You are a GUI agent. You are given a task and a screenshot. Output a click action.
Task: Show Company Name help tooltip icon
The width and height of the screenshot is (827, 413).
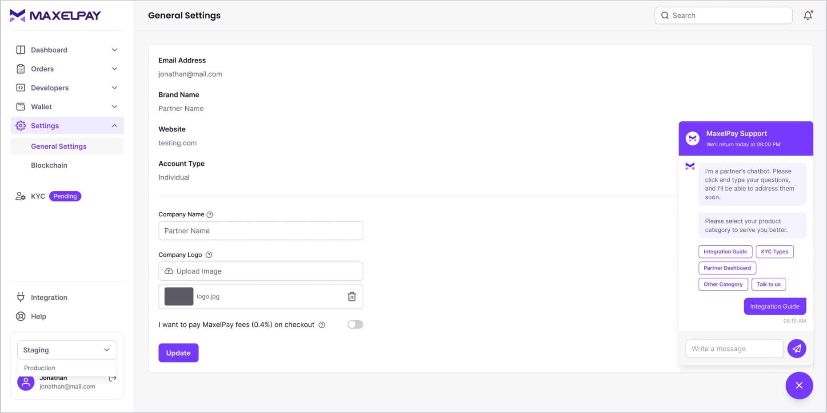(210, 214)
